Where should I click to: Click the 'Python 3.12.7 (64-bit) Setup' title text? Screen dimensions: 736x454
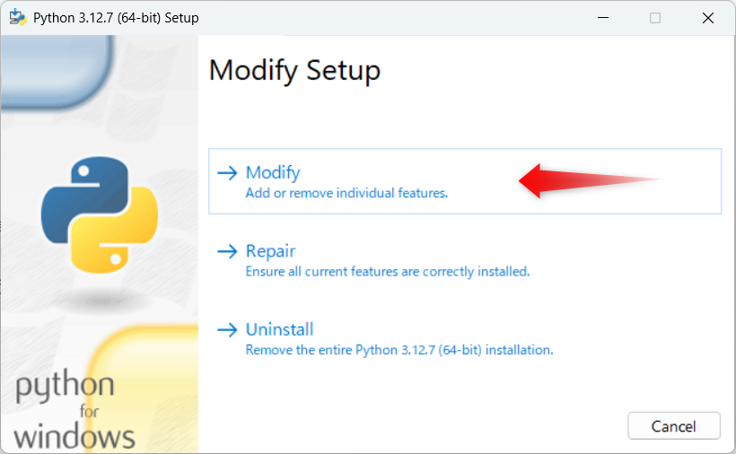(116, 18)
